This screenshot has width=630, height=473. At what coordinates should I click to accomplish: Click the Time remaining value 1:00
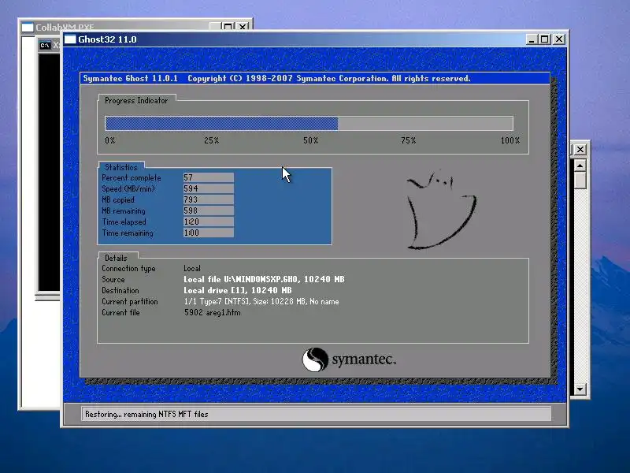209,233
